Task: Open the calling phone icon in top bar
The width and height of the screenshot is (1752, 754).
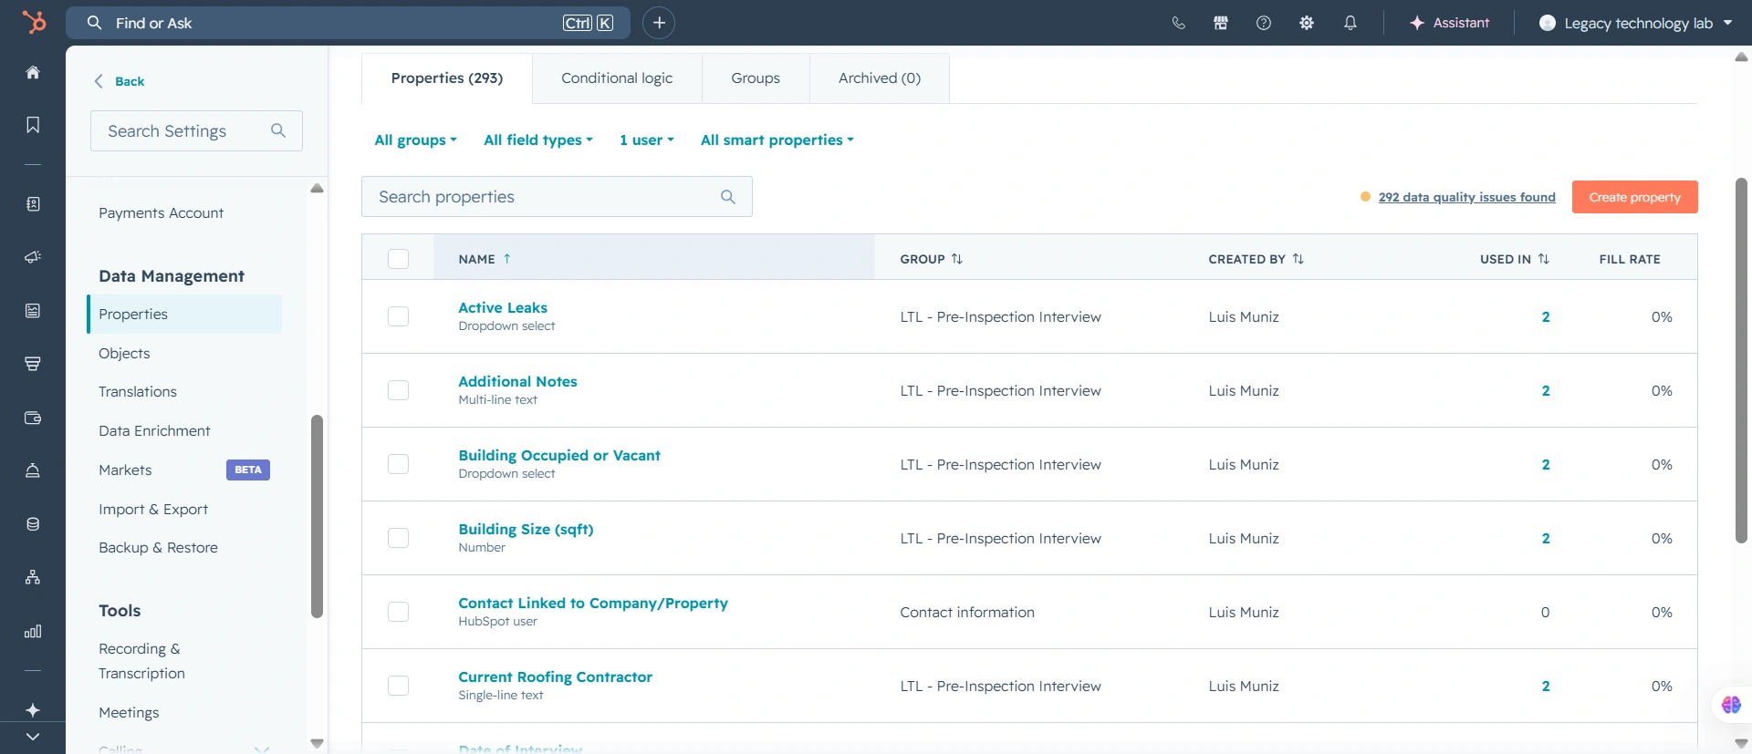Action: tap(1178, 23)
